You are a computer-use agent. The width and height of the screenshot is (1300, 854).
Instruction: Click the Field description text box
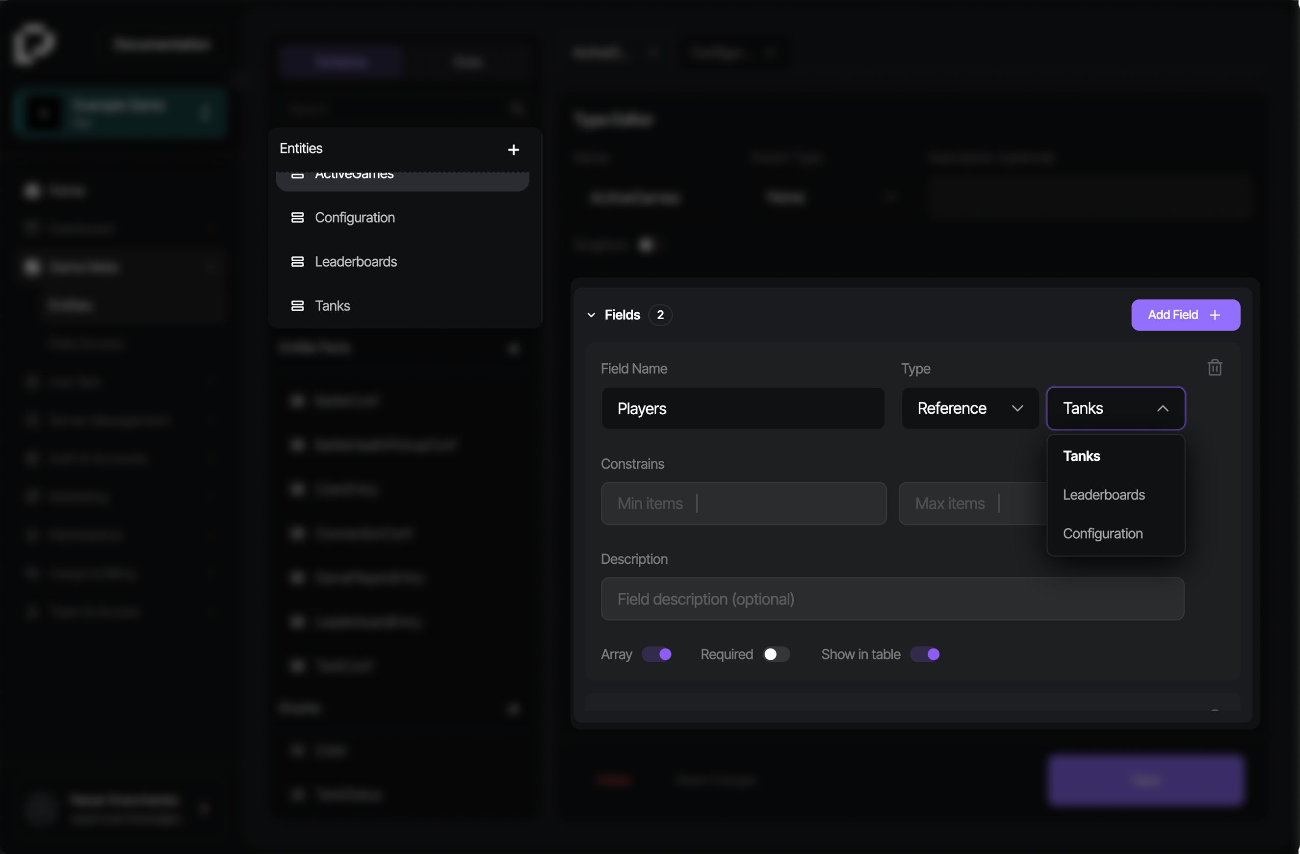pyautogui.click(x=891, y=599)
